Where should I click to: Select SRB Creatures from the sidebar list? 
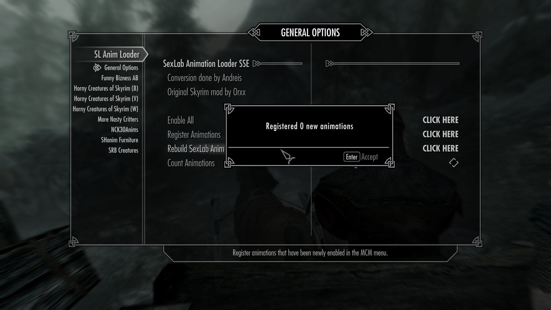click(x=123, y=150)
